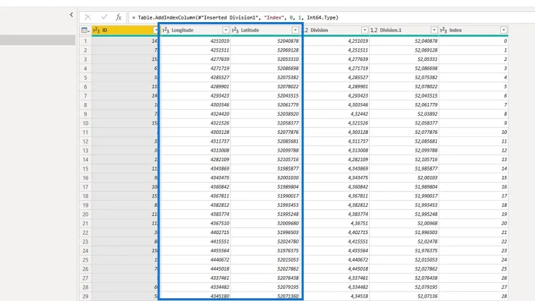Open the table options icon in the header corner

click(x=86, y=30)
